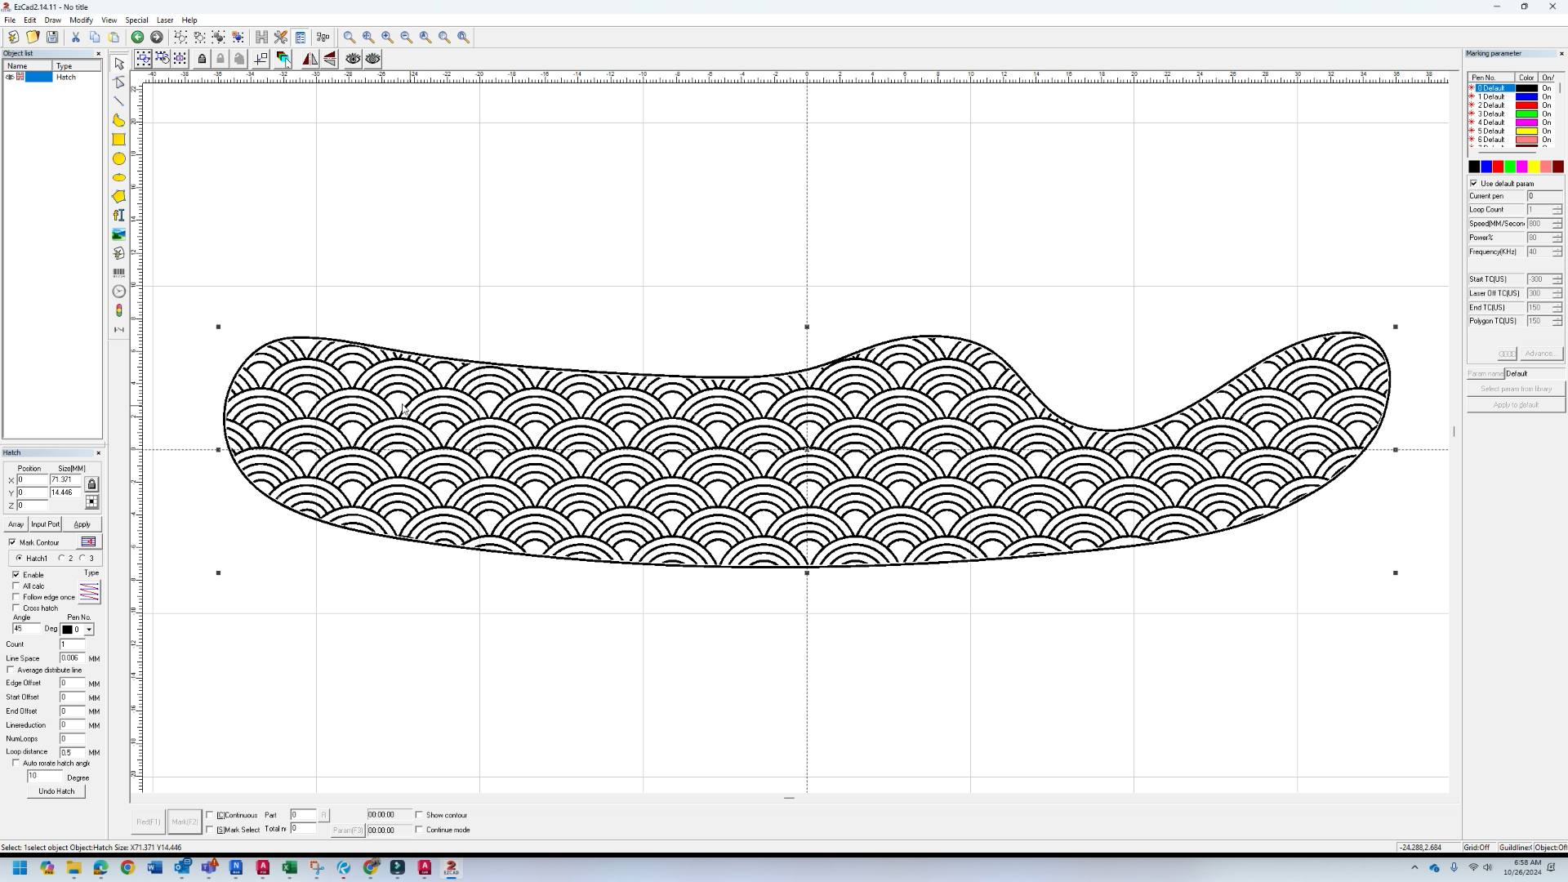This screenshot has height=882, width=1568.
Task: Save the file with the floppy disk icon
Action: [52, 37]
